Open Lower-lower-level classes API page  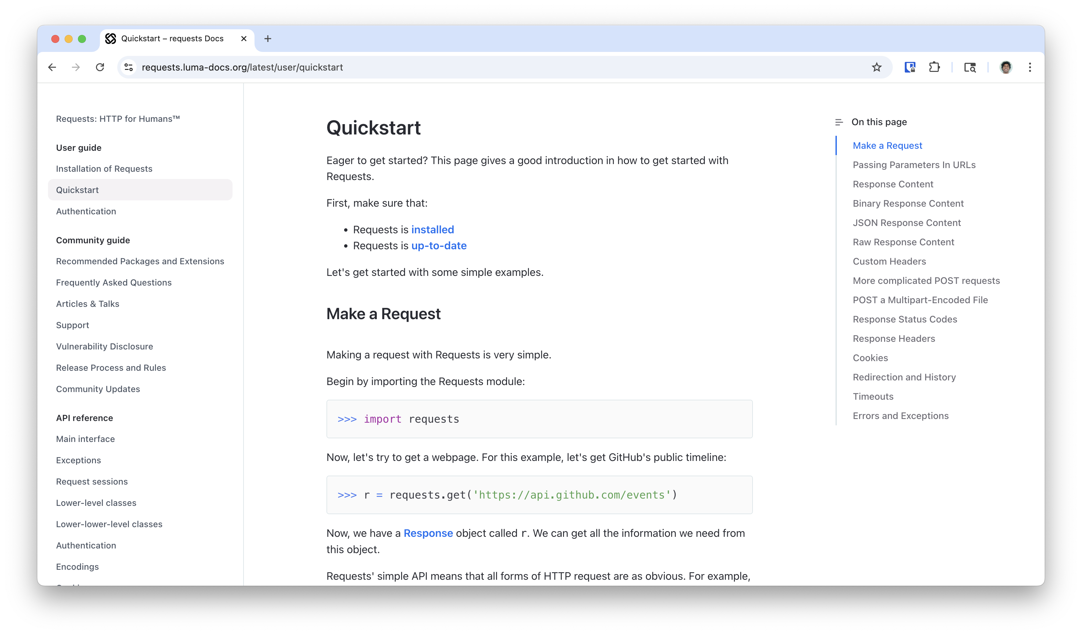pos(109,524)
